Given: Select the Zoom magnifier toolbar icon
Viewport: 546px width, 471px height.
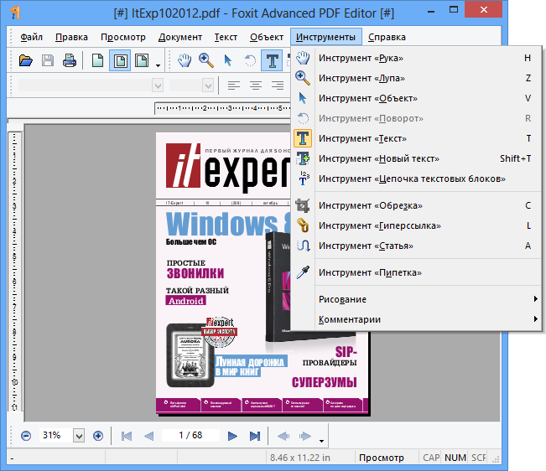Looking at the screenshot, I should point(205,60).
